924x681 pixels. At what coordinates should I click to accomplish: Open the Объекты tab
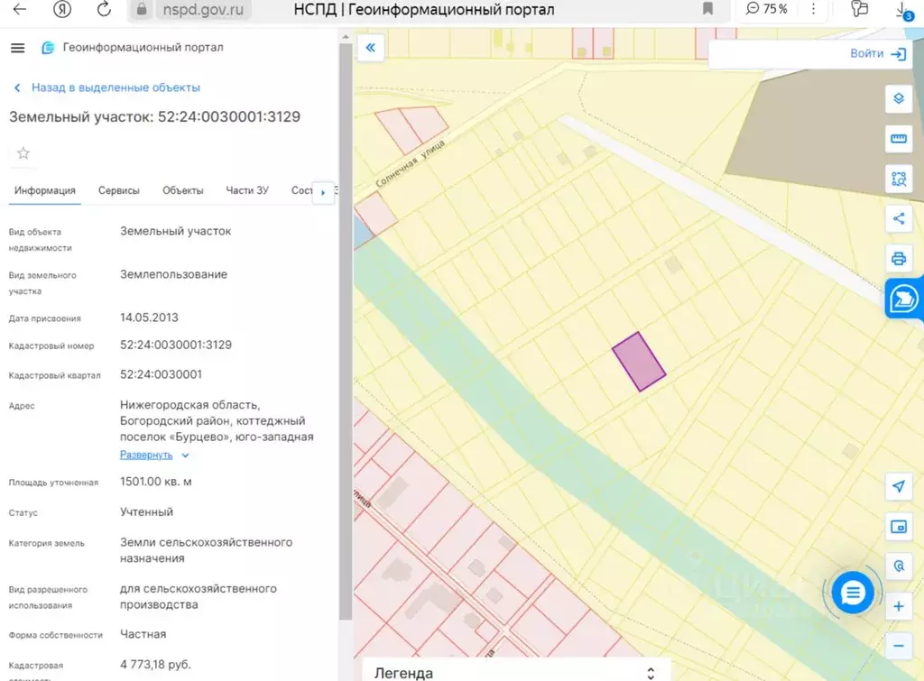coord(182,191)
